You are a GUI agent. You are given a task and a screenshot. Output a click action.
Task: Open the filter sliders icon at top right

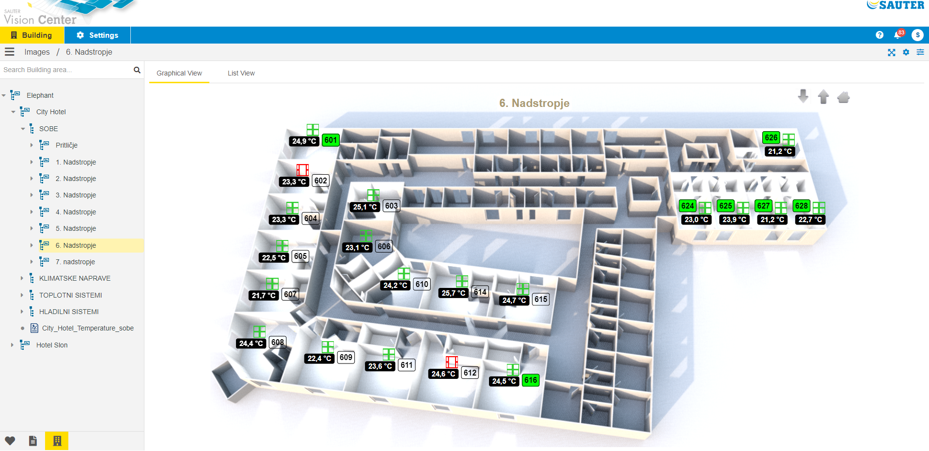(x=920, y=52)
